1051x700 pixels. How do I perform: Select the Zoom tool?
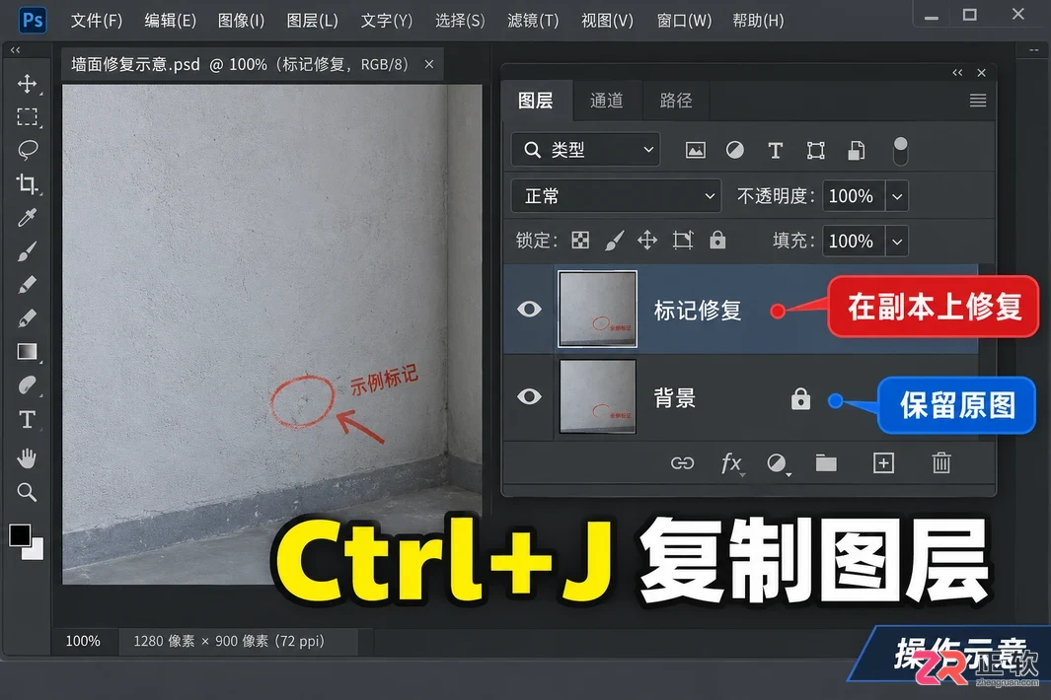click(27, 492)
